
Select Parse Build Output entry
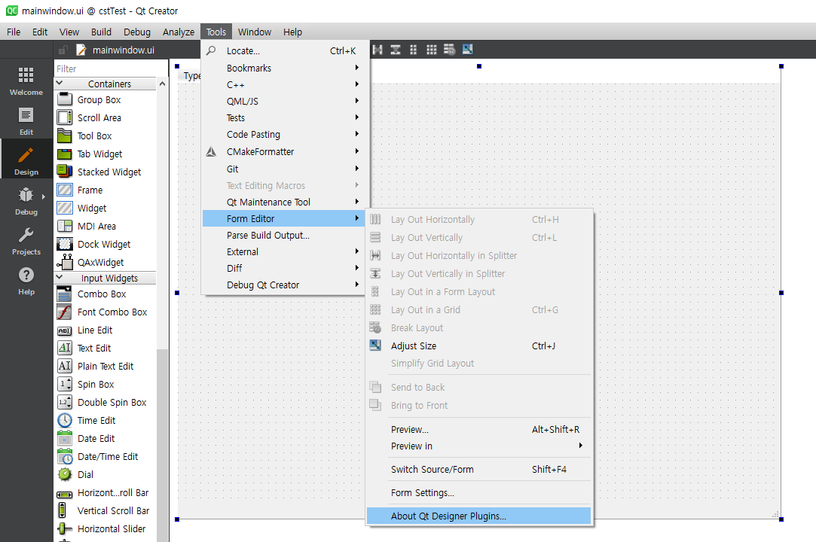283,235
